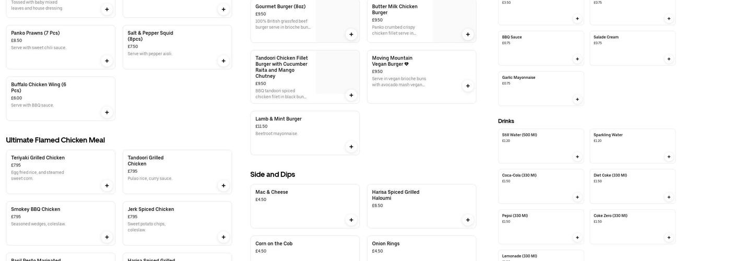Add Butter Milk Chicken Burger
Viewport: 731px width, 261px height.
(468, 34)
